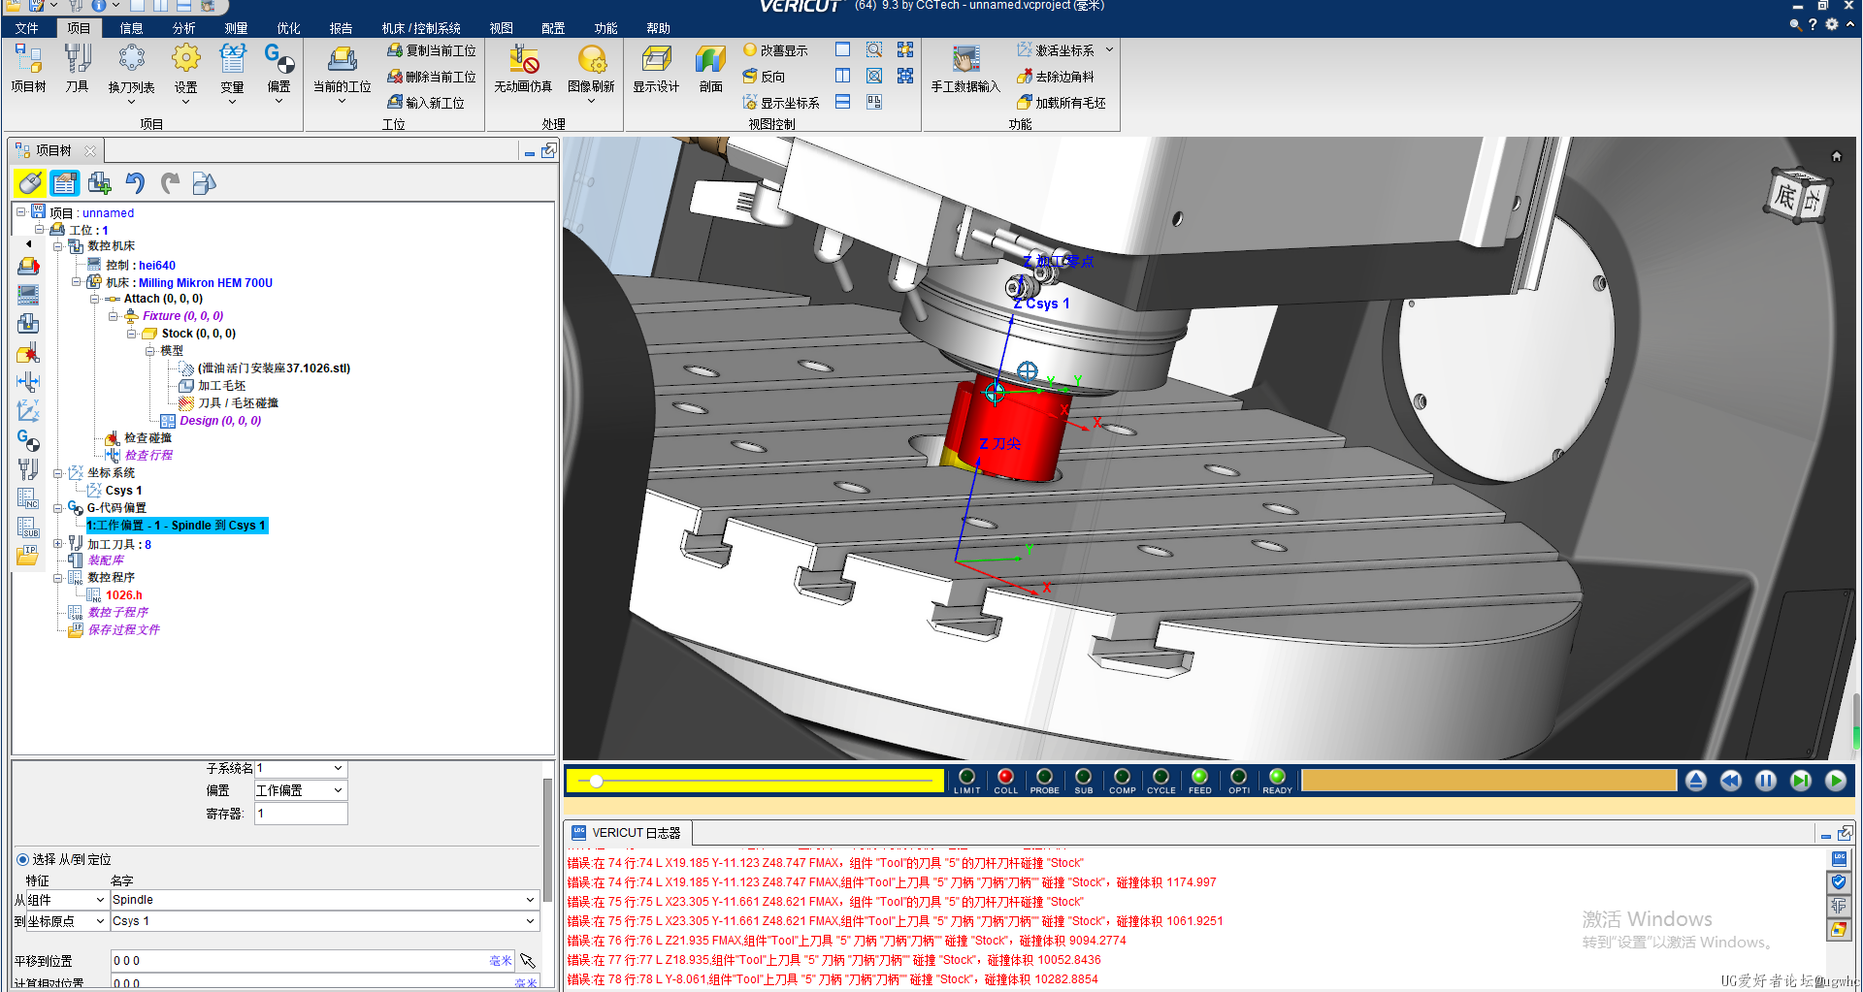This screenshot has width=1863, height=992.
Task: Click 复制当前工位 button
Action: click(432, 50)
